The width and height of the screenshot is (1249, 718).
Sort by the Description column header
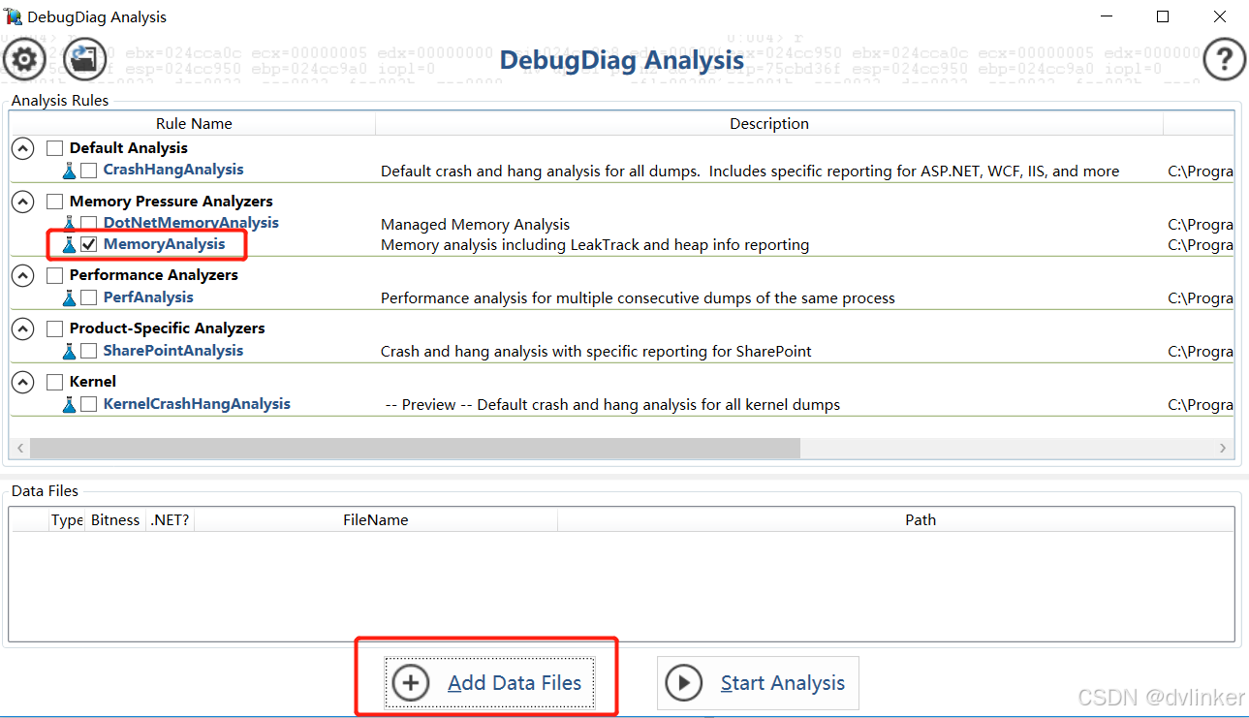769,124
